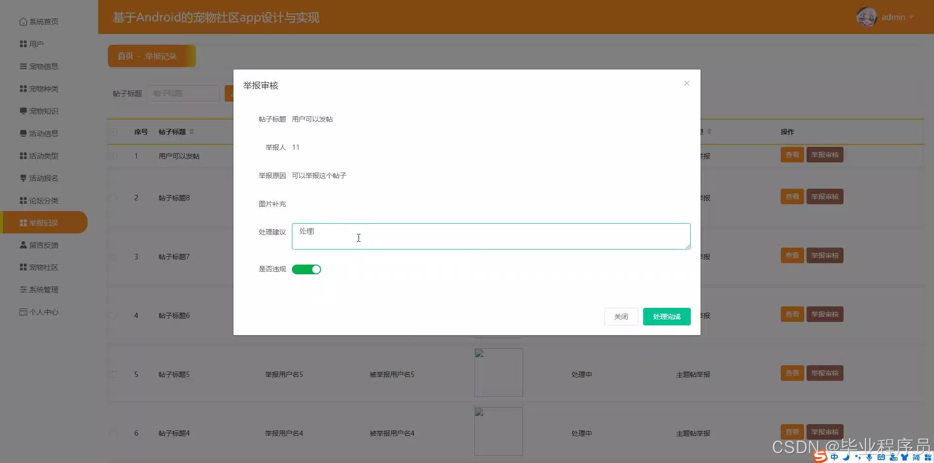Select the 活动报名 sidebar icon
934x463 pixels.
tap(23, 178)
